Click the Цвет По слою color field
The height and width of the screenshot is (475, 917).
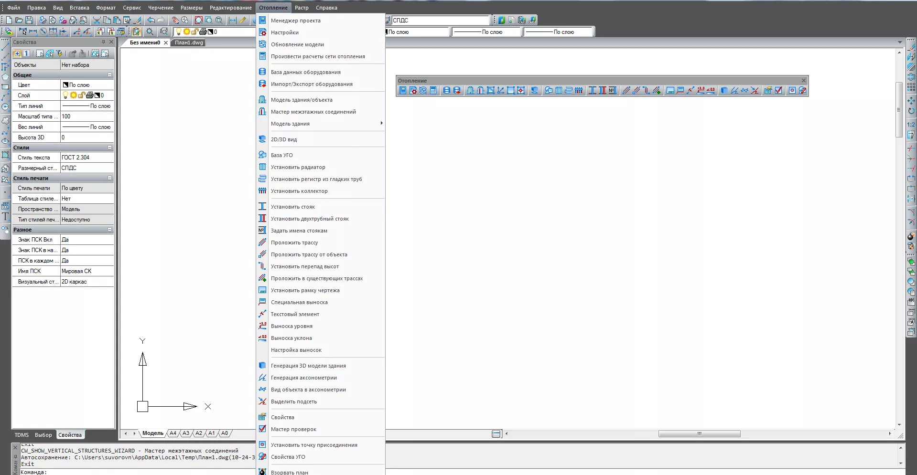pos(87,85)
